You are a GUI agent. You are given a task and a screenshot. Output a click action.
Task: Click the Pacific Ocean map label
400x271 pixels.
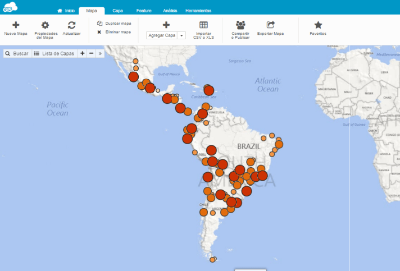pos(58,109)
